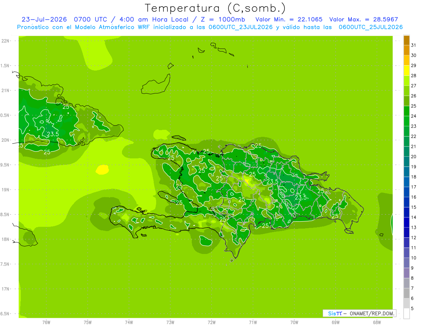Click the colorbar segment between 30 and 31
423x327 pixels.
(x=406, y=50)
